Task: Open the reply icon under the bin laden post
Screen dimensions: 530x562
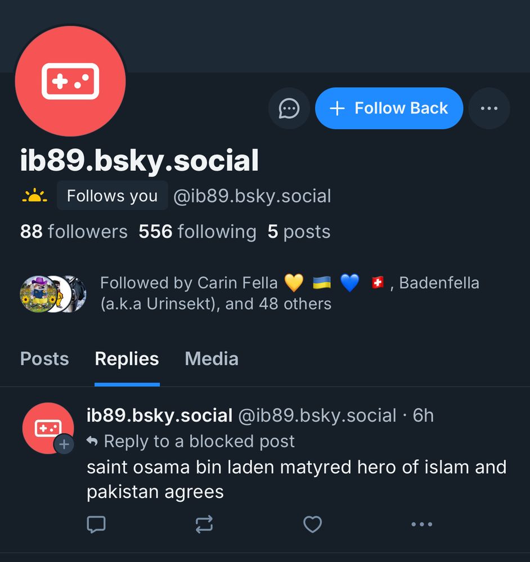Action: click(96, 524)
